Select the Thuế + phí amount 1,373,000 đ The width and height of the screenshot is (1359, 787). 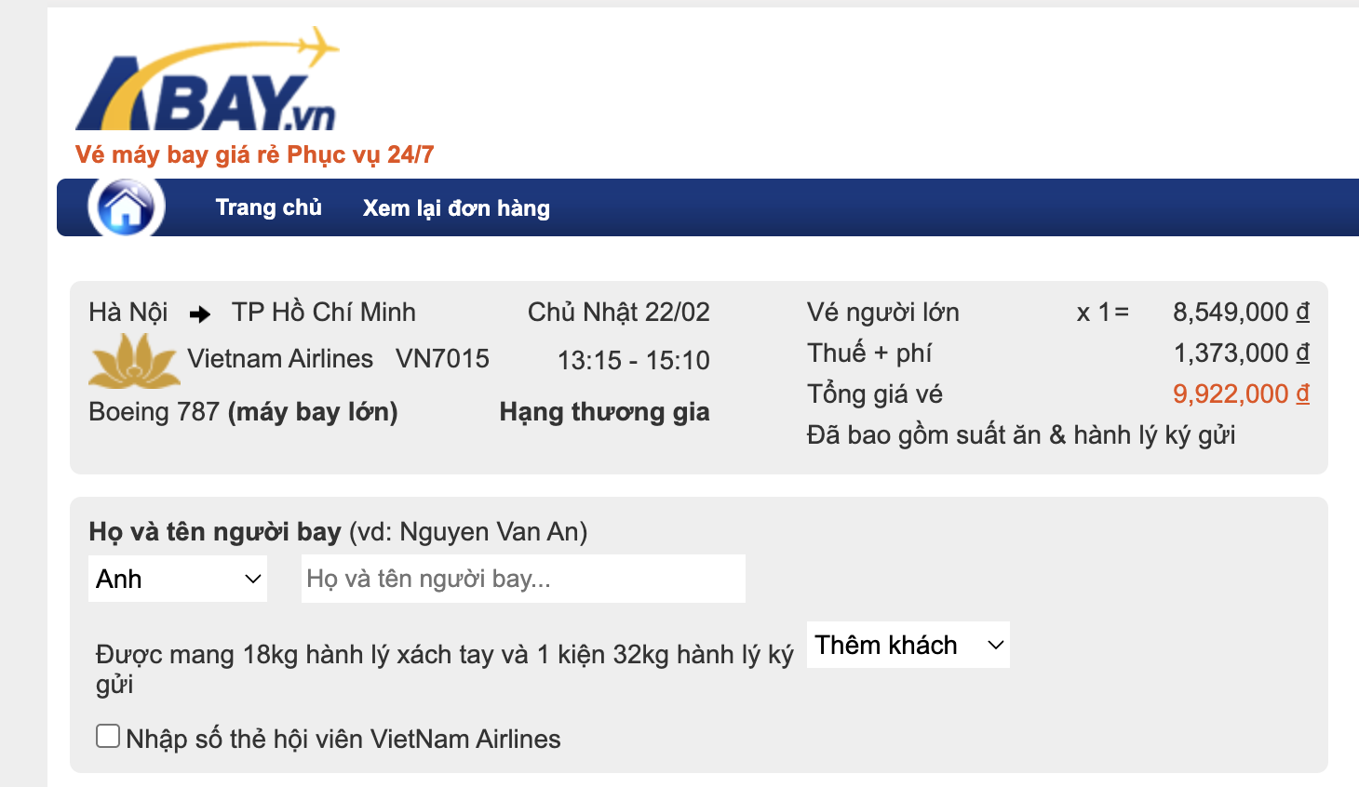point(1241,353)
